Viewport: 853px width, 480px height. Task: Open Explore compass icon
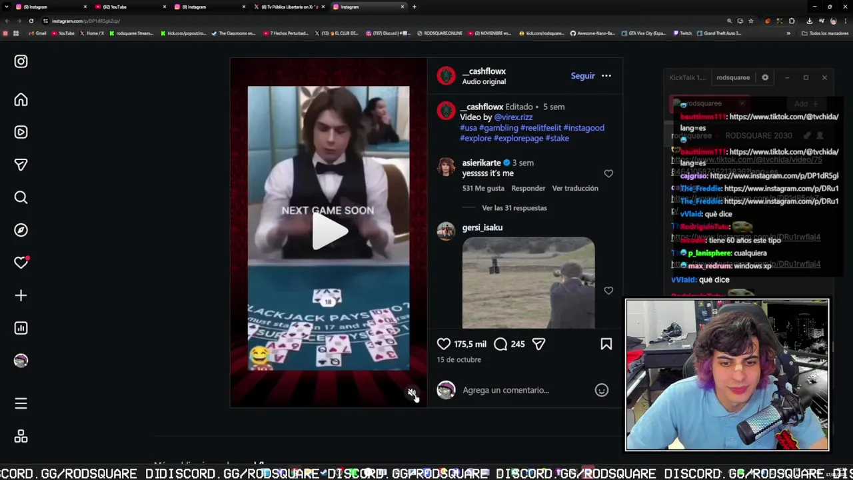[21, 230]
